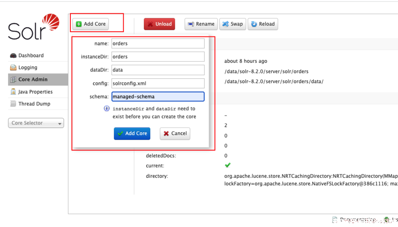Focus the name field containing orders

click(158, 44)
